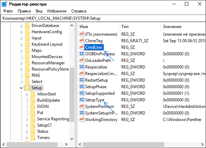206x148 pixels.
Task: Click the CloneTag value icon
Action: coord(81,40)
